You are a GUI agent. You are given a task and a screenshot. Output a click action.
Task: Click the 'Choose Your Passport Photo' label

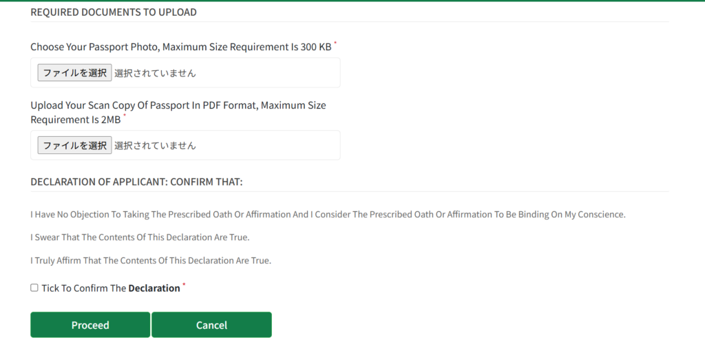coord(181,47)
